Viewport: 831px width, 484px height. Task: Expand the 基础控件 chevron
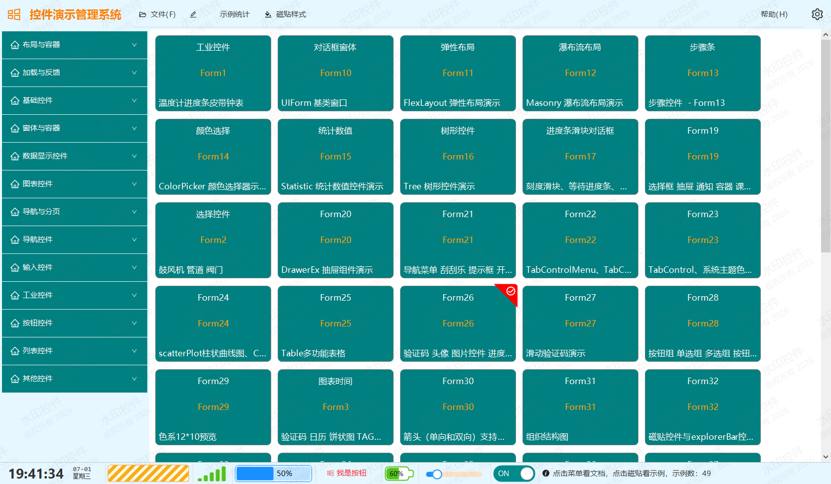(x=134, y=100)
